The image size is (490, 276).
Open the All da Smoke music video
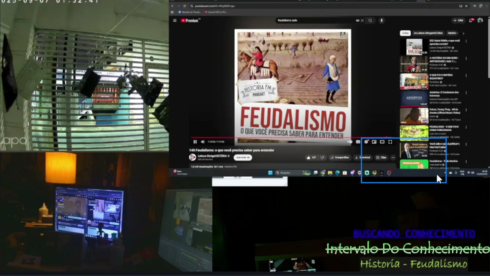tap(414, 116)
